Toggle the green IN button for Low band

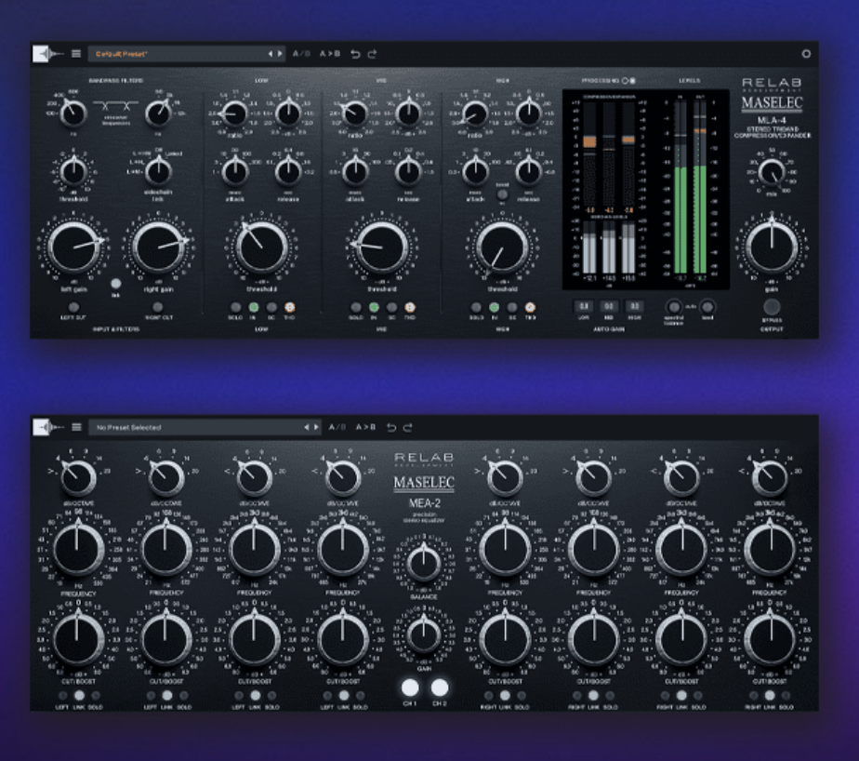(x=253, y=308)
